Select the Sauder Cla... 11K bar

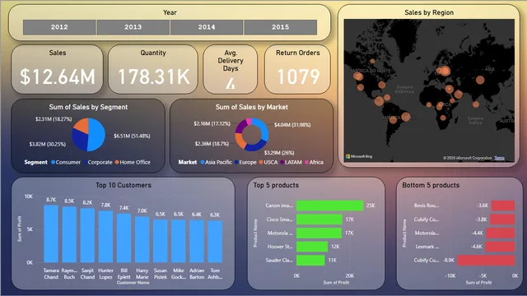coord(310,260)
